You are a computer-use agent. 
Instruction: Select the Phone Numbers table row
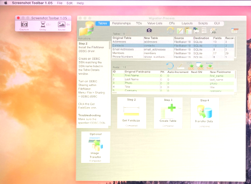tap(173, 57)
